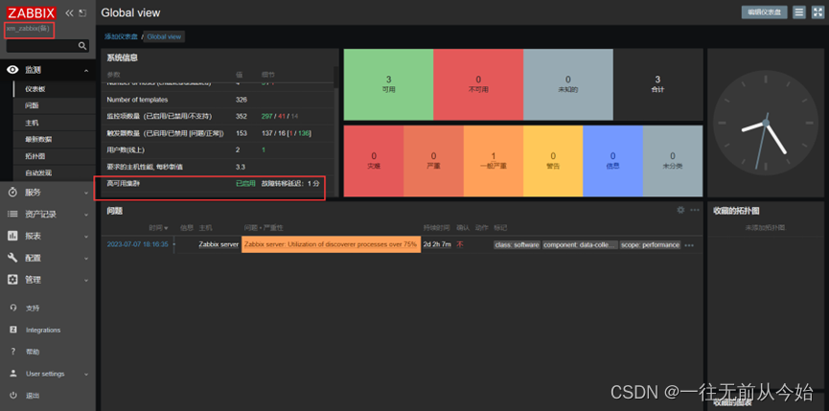This screenshot has height=411, width=829.
Task: Open 主机 submenu item
Action: coord(32,123)
